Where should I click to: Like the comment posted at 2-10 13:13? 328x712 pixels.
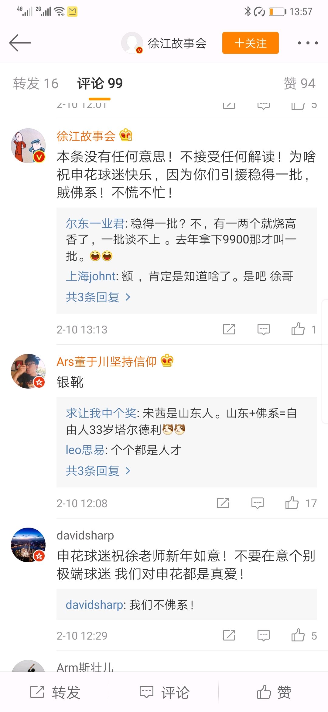(x=298, y=329)
